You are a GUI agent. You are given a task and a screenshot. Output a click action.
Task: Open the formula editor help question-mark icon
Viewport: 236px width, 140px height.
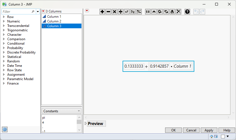tap(187, 12)
